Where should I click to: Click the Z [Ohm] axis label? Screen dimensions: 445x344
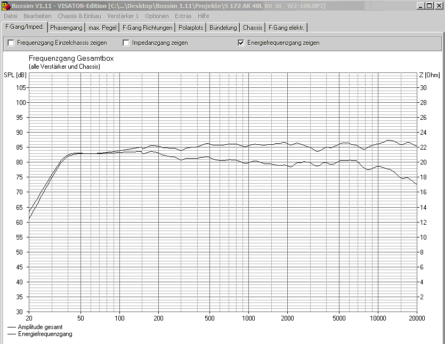tap(430, 75)
